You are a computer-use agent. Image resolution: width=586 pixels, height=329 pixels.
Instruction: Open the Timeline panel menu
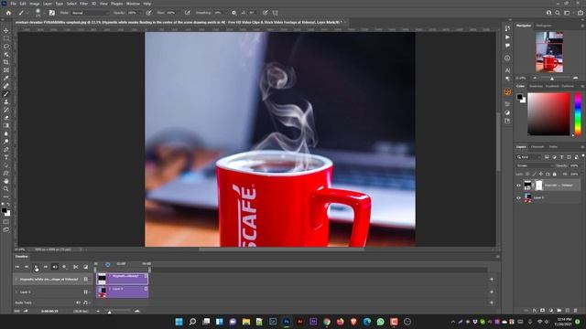pos(497,257)
